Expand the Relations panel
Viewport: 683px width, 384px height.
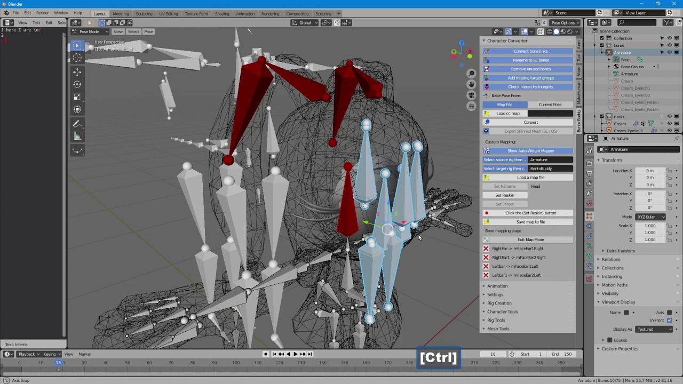[610, 260]
